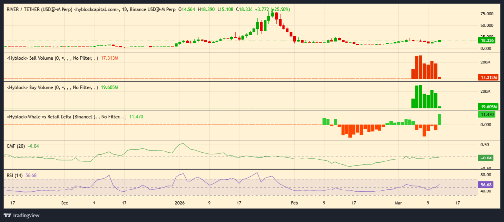Click the red 17.313M sell volume axis tag
The height and width of the screenshot is (222, 504).
[488, 78]
